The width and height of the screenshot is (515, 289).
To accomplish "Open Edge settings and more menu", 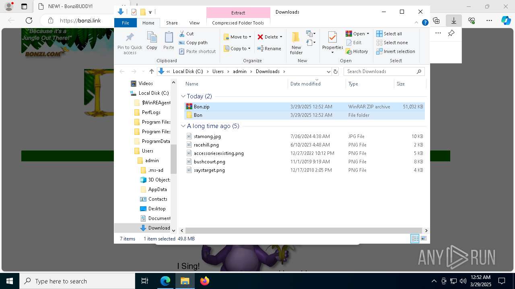I will click(x=489, y=20).
